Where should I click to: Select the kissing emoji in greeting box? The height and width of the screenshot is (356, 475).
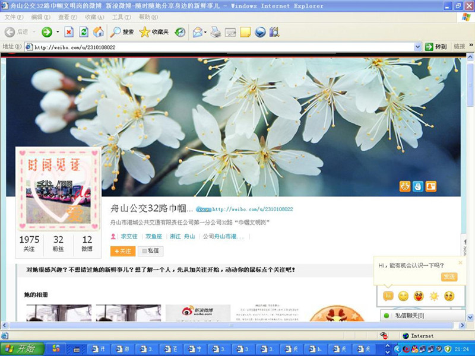pyautogui.click(x=449, y=296)
